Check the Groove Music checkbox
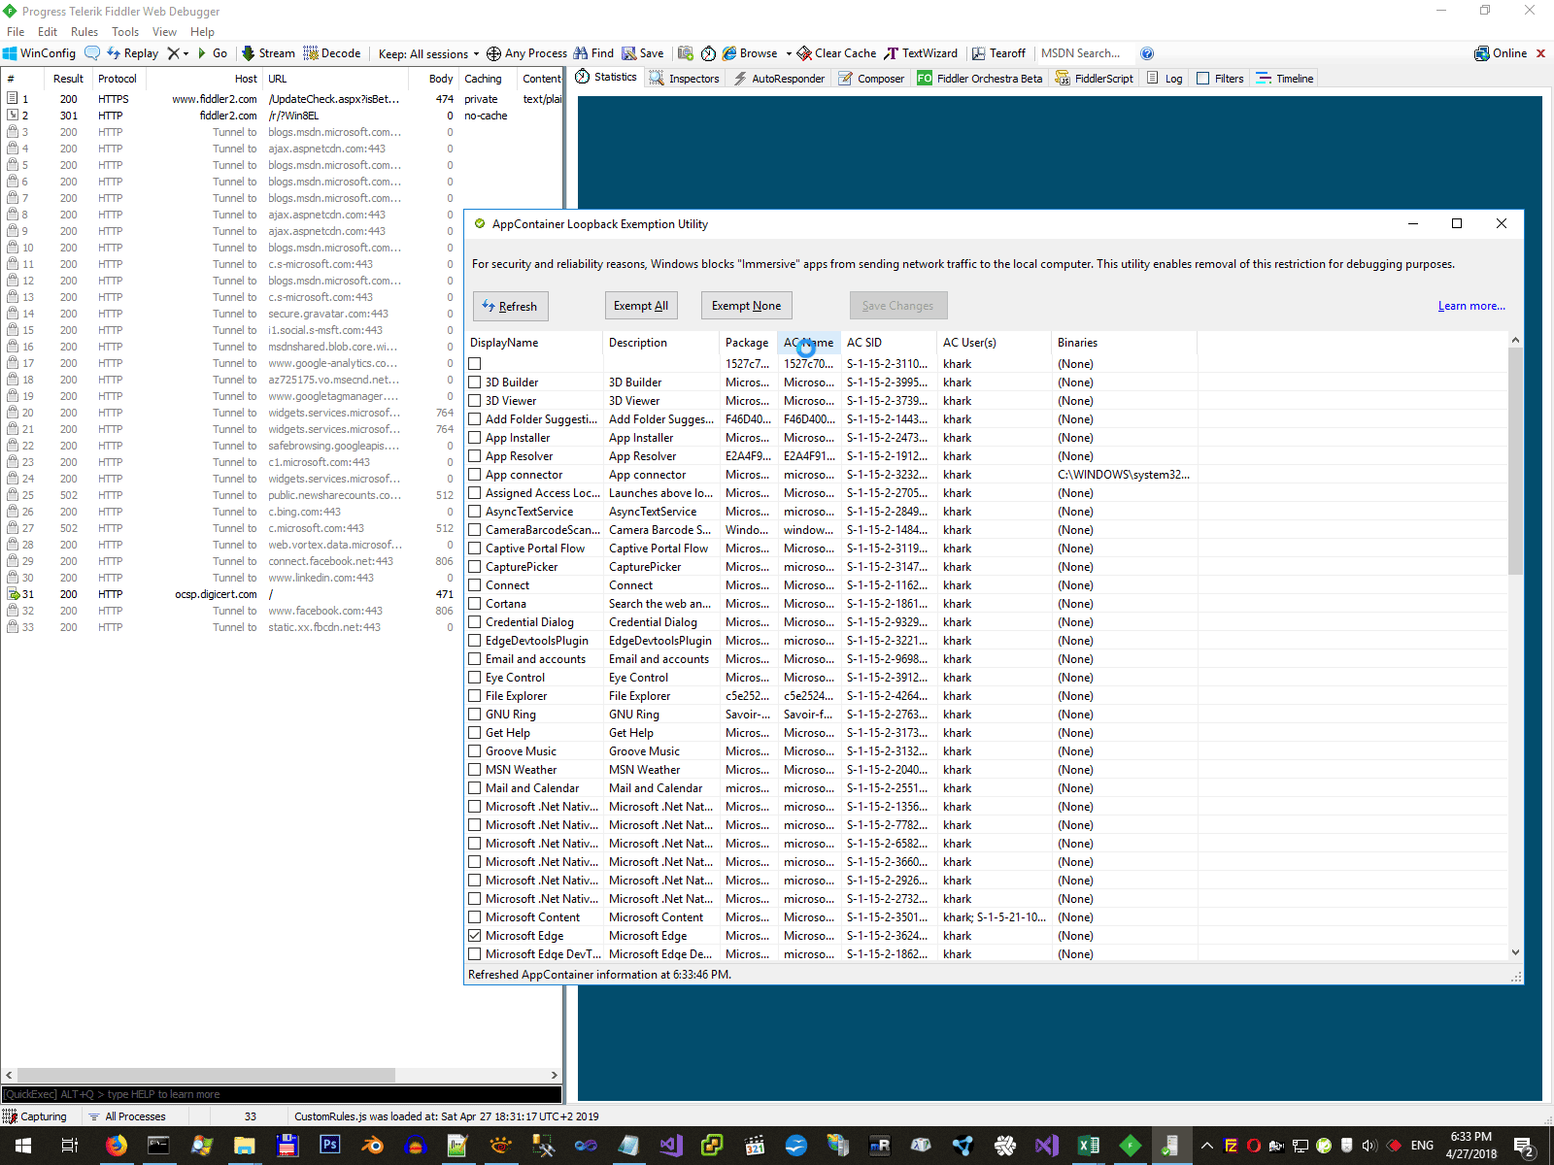 point(475,751)
